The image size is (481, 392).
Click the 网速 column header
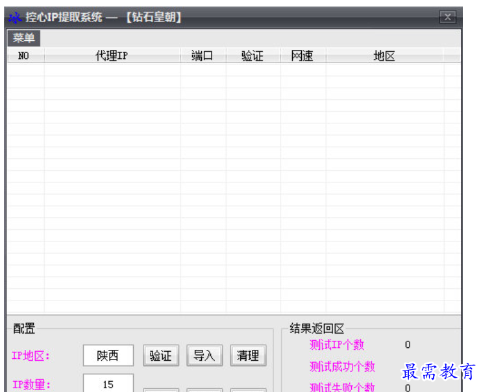(302, 56)
